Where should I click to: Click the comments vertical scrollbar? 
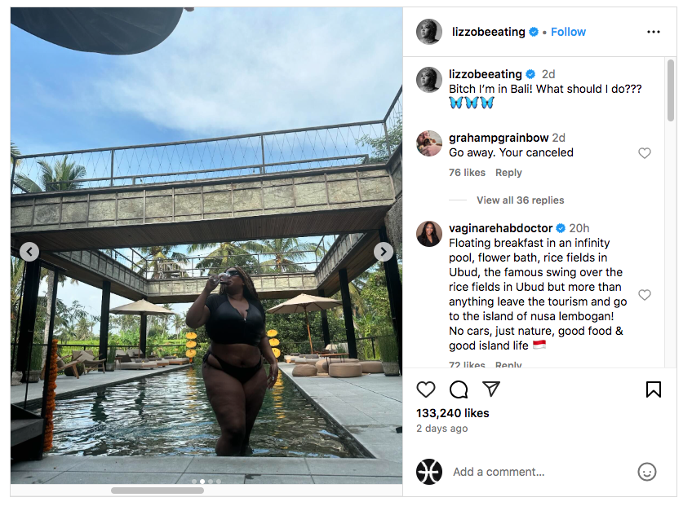(x=671, y=90)
